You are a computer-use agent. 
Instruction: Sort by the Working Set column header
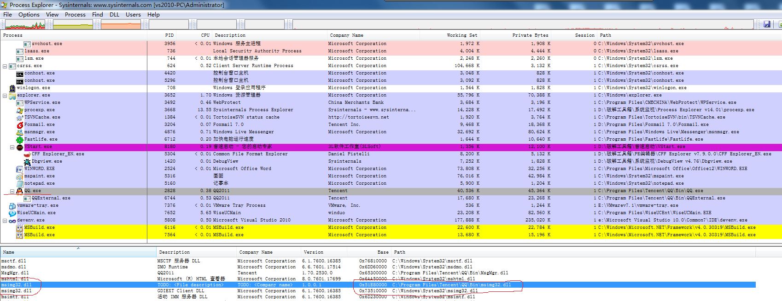coord(450,35)
